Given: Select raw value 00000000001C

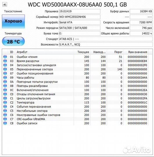Looking at the screenshot, I should click(137, 103).
